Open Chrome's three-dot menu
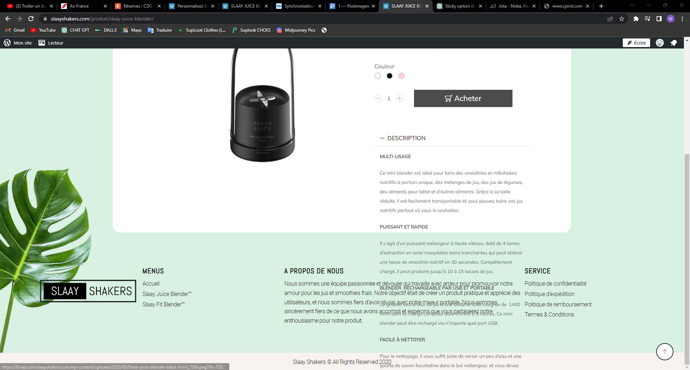 pyautogui.click(x=682, y=19)
